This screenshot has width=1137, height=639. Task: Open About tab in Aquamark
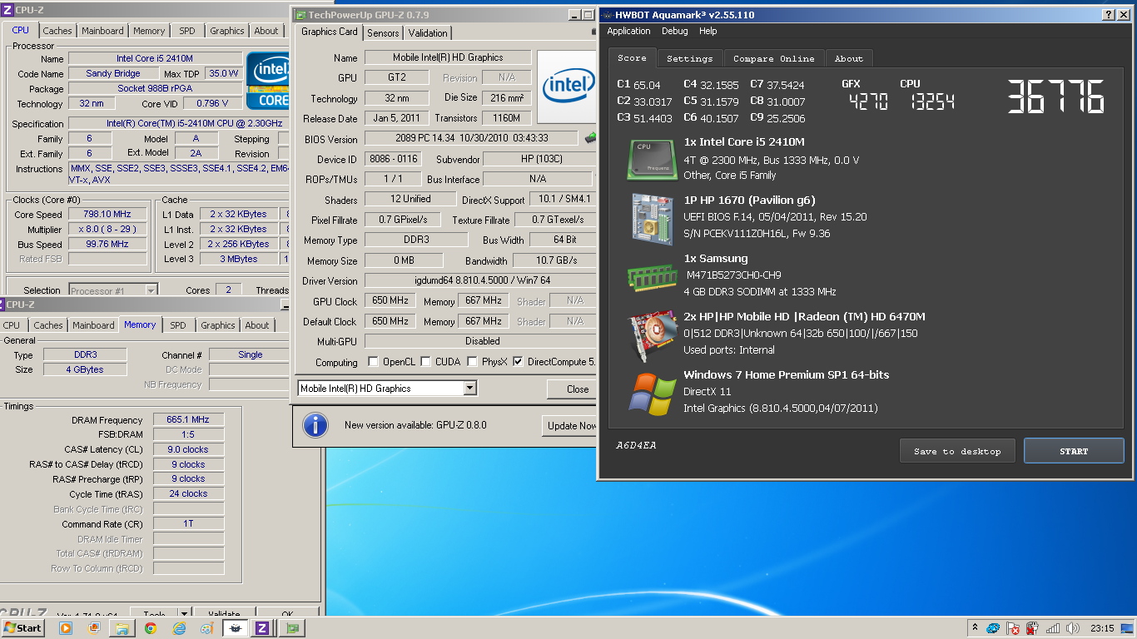[849, 58]
